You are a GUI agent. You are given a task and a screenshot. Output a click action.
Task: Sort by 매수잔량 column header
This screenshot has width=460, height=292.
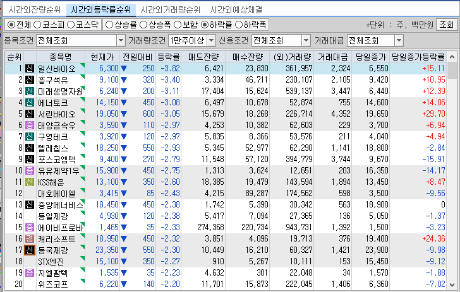pos(248,57)
